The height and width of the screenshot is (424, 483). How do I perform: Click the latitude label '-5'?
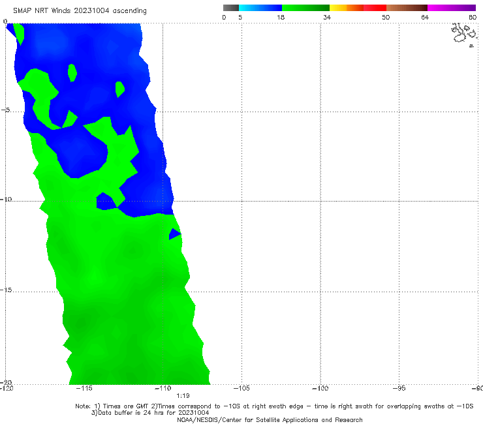[6, 110]
